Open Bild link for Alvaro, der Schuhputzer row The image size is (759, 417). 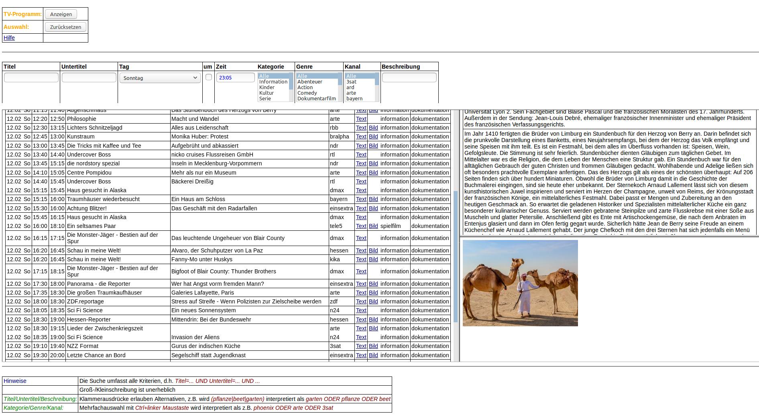coord(373,250)
